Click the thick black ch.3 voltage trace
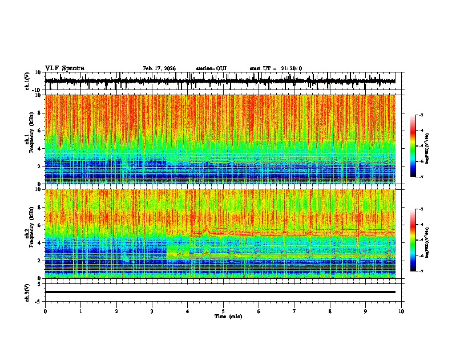452x349 pixels. pos(220,292)
